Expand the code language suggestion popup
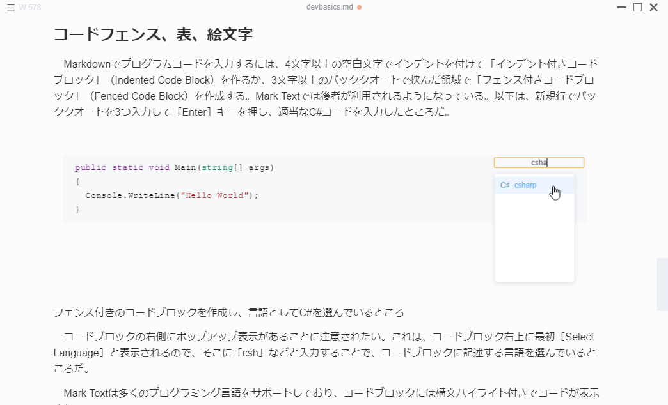The image size is (668, 405). point(534,227)
